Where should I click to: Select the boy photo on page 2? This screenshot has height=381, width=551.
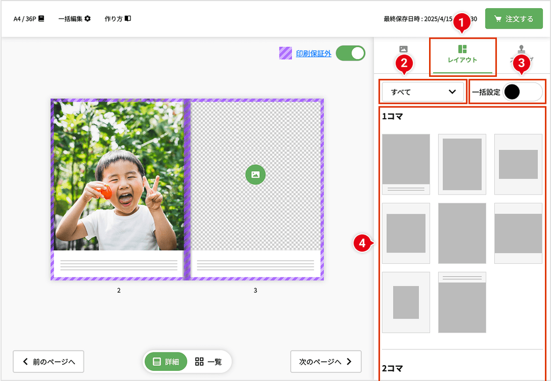[x=118, y=176]
